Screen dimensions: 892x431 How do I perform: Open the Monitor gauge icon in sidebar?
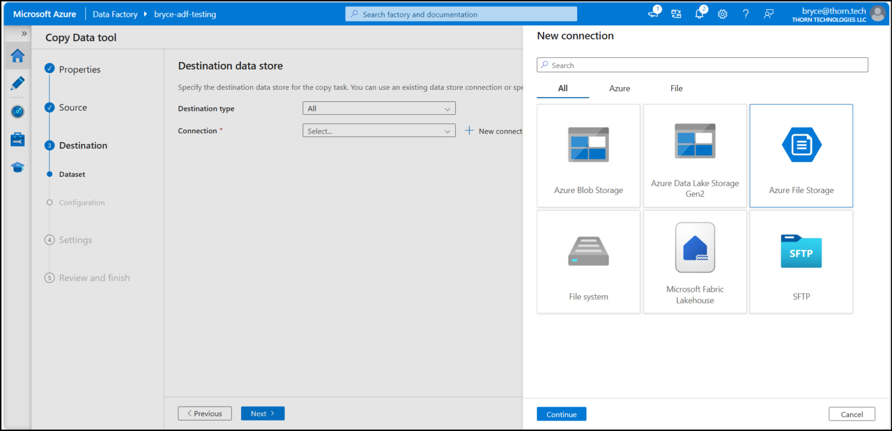(17, 111)
